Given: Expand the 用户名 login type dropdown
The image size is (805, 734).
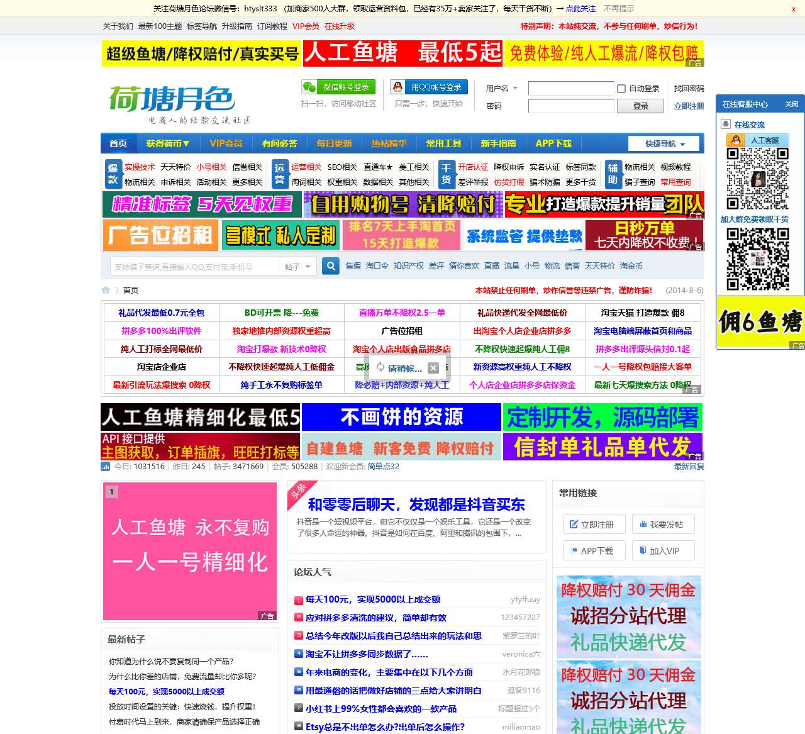Looking at the screenshot, I should pos(502,88).
